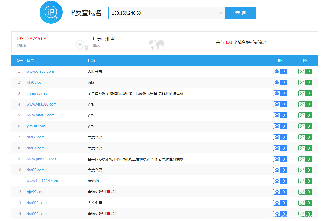Screen dimensions: 322x221
Task: Open the jinniu33.net link in row 3
Action: pyautogui.click(x=37, y=93)
